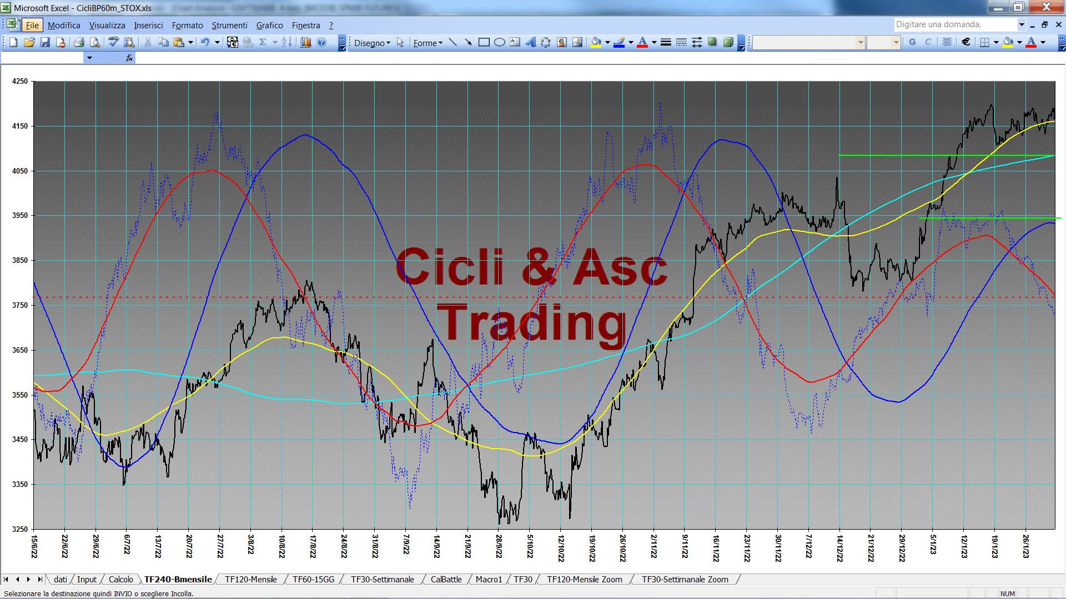The width and height of the screenshot is (1066, 599).
Task: Create a new blank workbook
Action: pyautogui.click(x=14, y=42)
